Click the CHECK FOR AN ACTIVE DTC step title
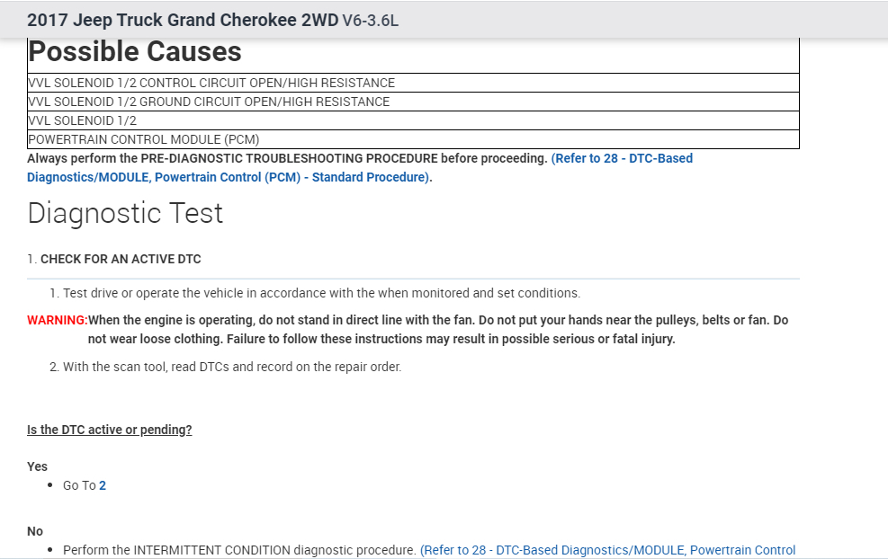Image resolution: width=888 pixels, height=559 pixels. click(x=121, y=259)
